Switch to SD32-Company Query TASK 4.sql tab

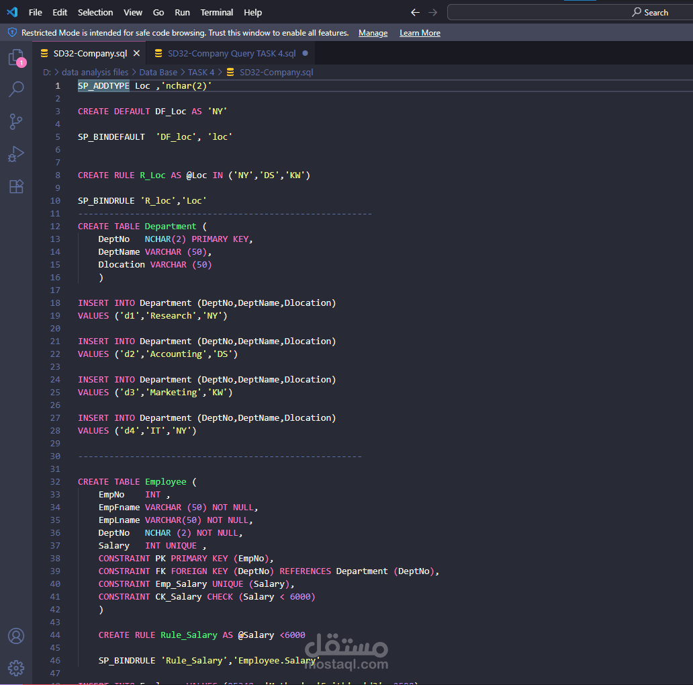[232, 53]
